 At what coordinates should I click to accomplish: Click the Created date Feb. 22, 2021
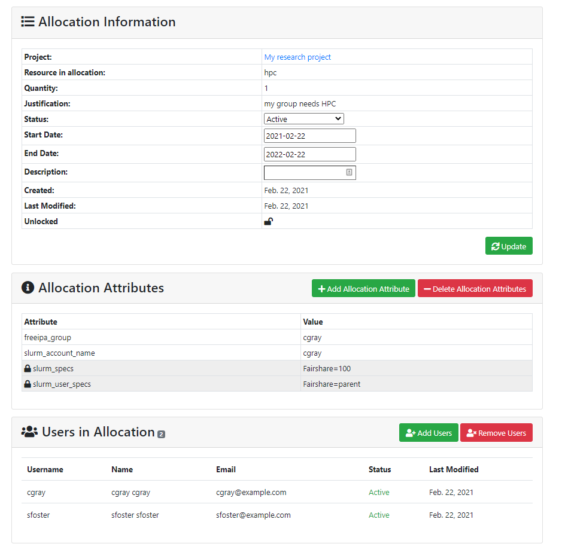[x=286, y=191]
